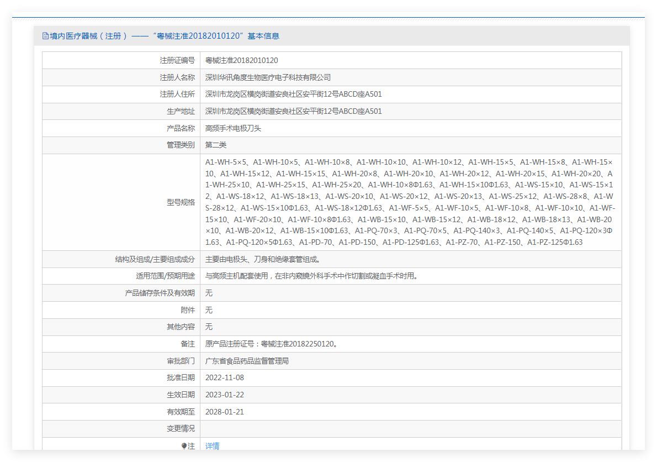Click remark 原产品注册证号：粤械注准20182250120
Image resolution: width=657 pixels, height=462 pixels.
(271, 344)
